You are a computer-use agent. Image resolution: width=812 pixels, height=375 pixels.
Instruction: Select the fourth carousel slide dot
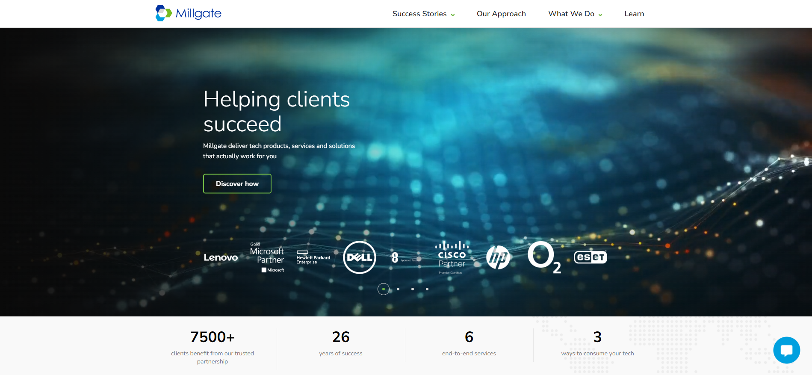427,289
